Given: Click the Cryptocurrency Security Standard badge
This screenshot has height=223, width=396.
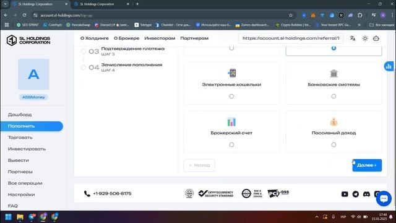Looking at the screenshot, I should [216, 194].
